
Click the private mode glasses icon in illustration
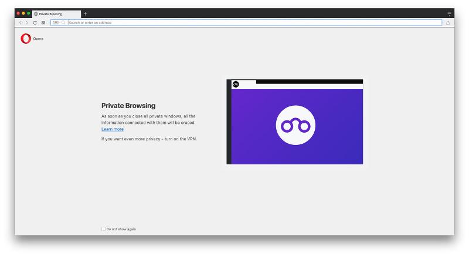pos(295,125)
